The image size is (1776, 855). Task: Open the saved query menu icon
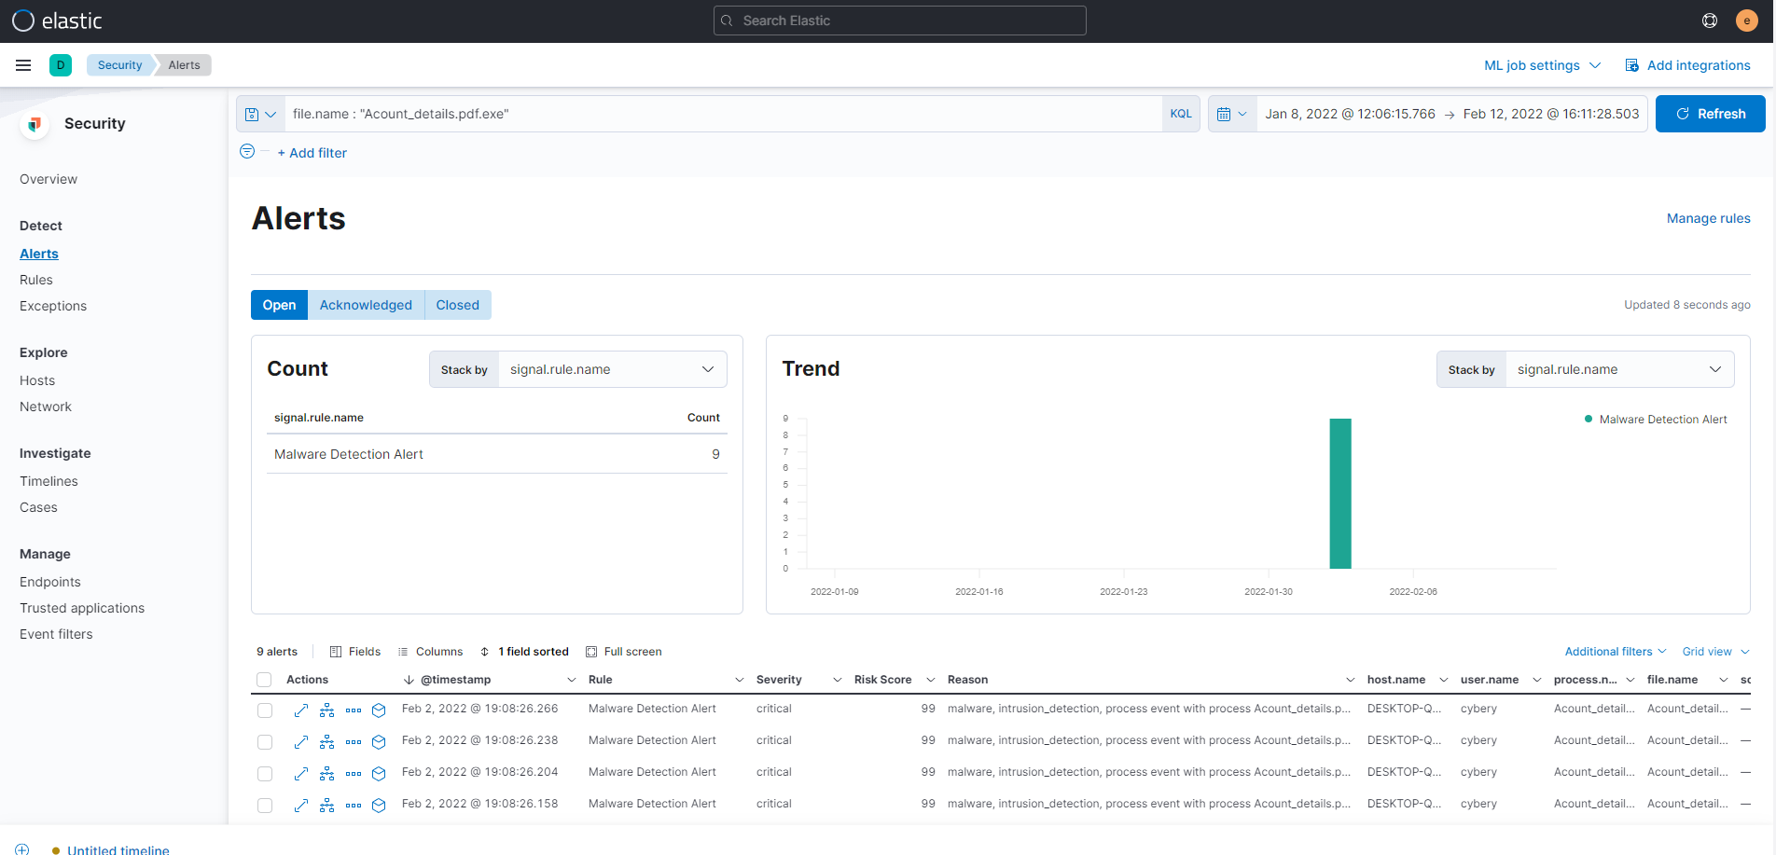260,114
